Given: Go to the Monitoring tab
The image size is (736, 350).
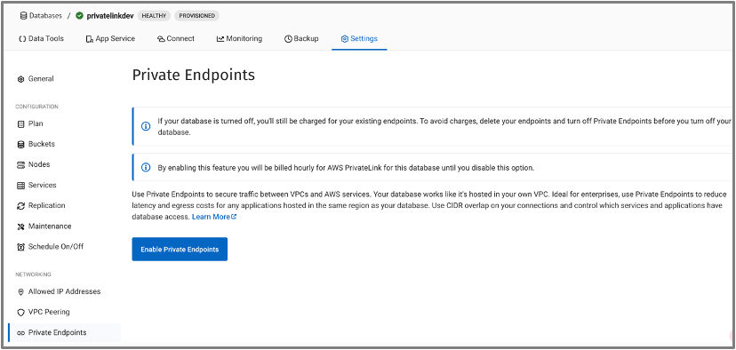Looking at the screenshot, I should click(x=239, y=38).
